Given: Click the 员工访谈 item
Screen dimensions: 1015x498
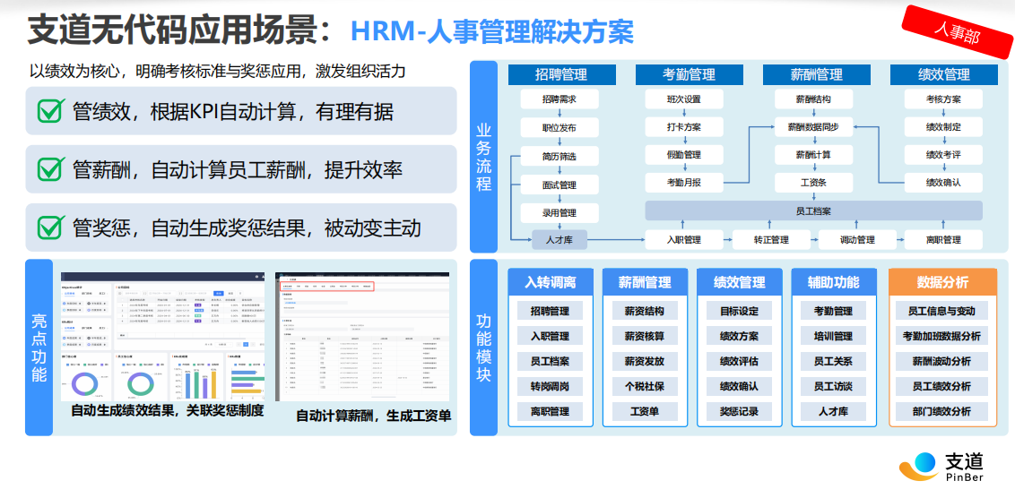Looking at the screenshot, I should coord(834,387).
